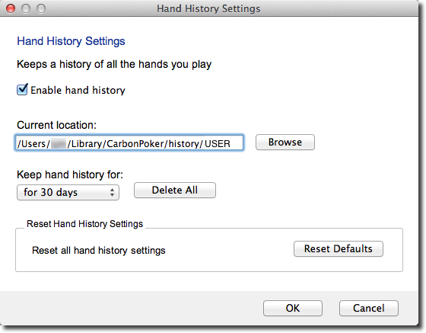Click the Current location path field

(x=129, y=142)
